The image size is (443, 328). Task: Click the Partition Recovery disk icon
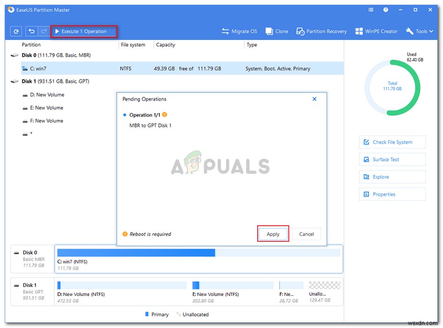[300, 31]
